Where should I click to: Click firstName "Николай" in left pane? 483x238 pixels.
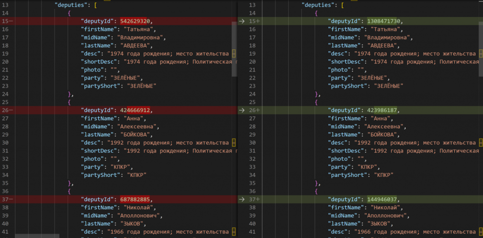coord(138,207)
